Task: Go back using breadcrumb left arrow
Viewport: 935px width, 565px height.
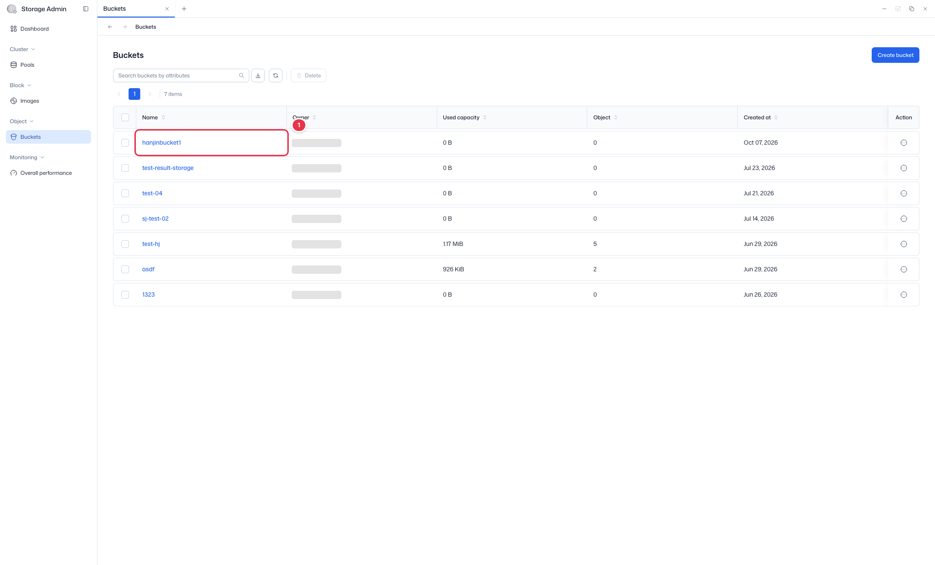Action: coord(110,27)
